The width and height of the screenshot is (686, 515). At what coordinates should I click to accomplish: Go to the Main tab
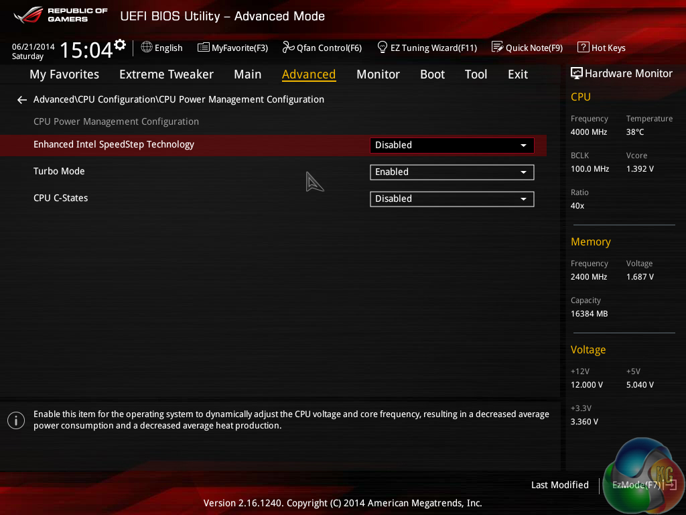(248, 74)
